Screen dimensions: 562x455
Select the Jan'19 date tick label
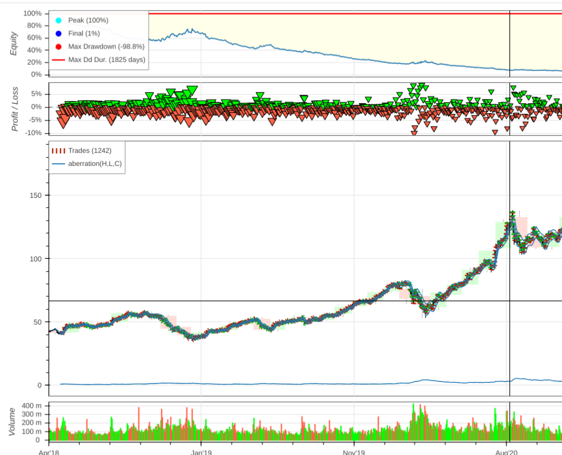(201, 452)
